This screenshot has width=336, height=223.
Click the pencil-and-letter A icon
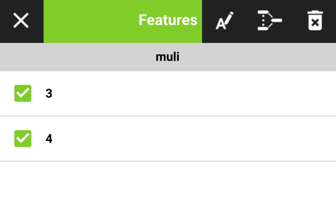pyautogui.click(x=224, y=21)
